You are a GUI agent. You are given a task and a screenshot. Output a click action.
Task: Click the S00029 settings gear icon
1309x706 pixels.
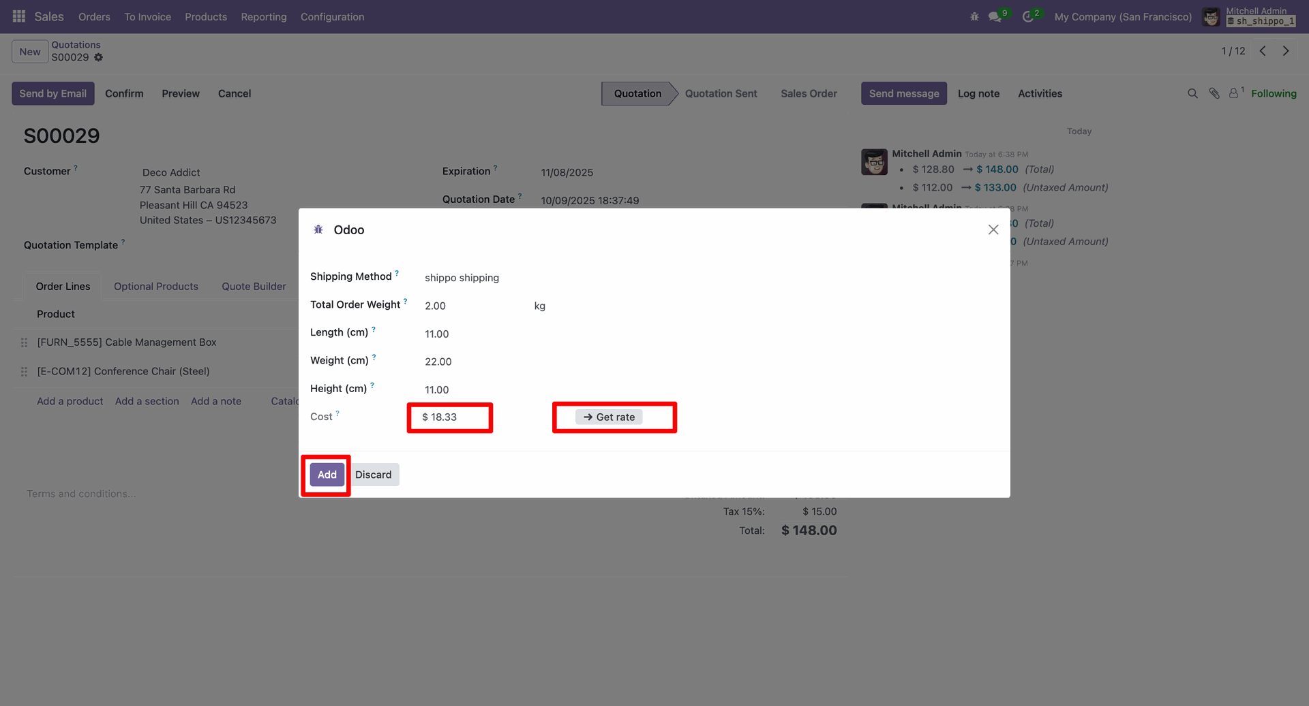point(99,57)
